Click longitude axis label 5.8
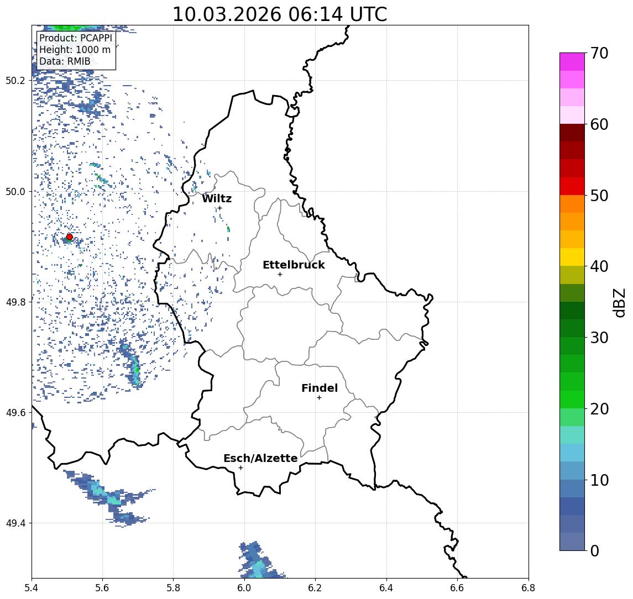 pyautogui.click(x=174, y=588)
